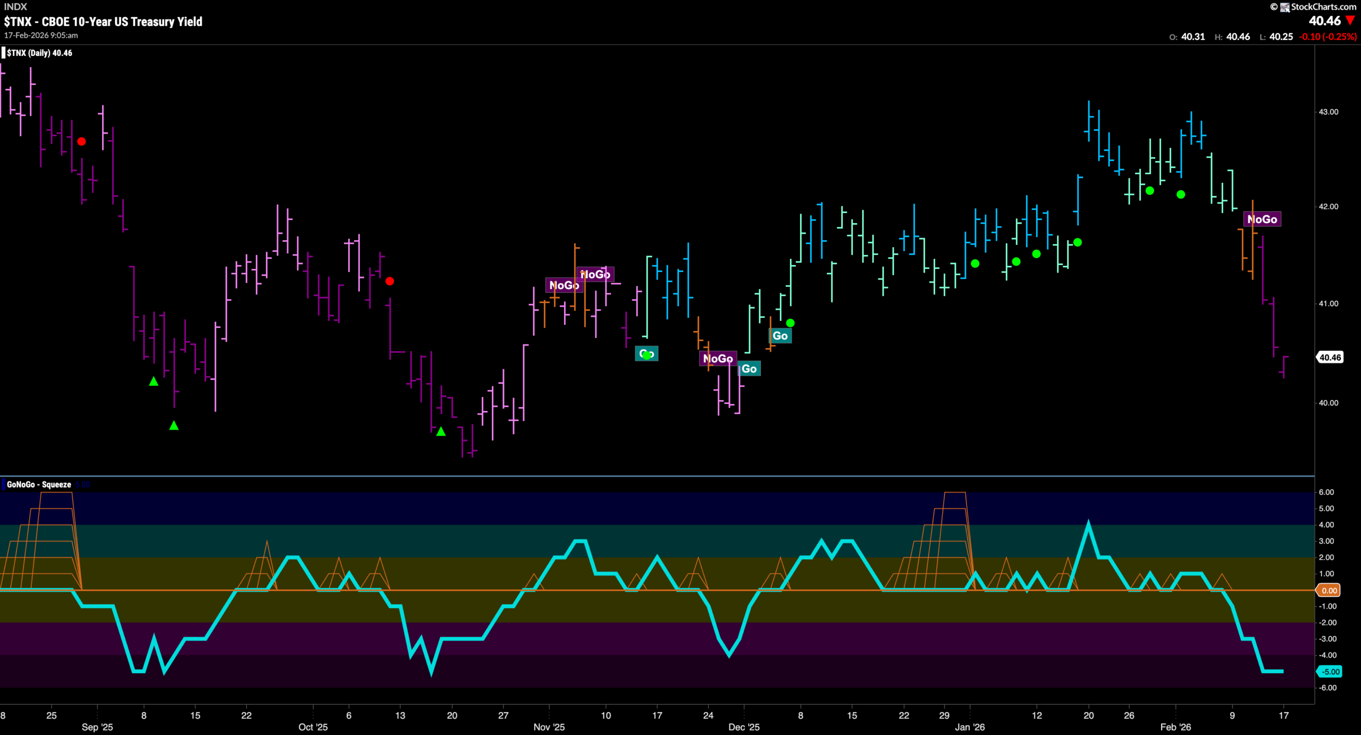
Task: Click the StockCharts.com logo
Action: point(1313,7)
